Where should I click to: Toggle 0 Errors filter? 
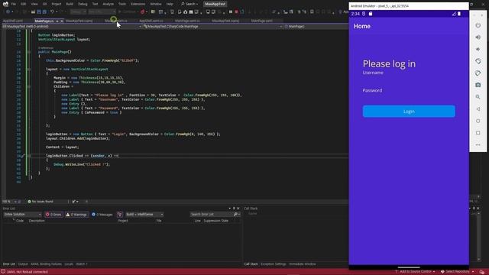coord(53,215)
